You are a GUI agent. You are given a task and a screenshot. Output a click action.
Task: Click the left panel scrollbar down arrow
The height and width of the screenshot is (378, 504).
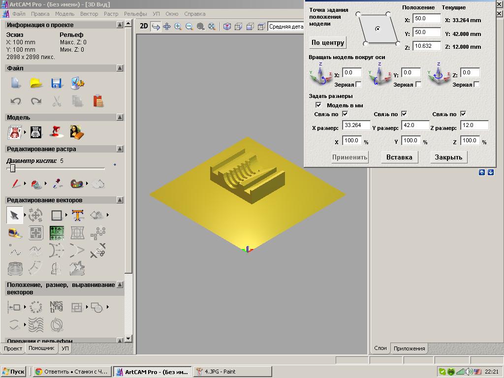(x=128, y=339)
